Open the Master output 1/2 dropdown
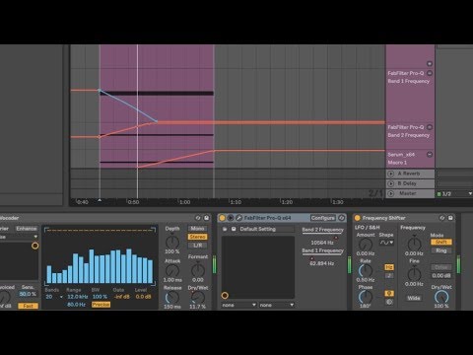The width and height of the screenshot is (473, 355). 454,194
